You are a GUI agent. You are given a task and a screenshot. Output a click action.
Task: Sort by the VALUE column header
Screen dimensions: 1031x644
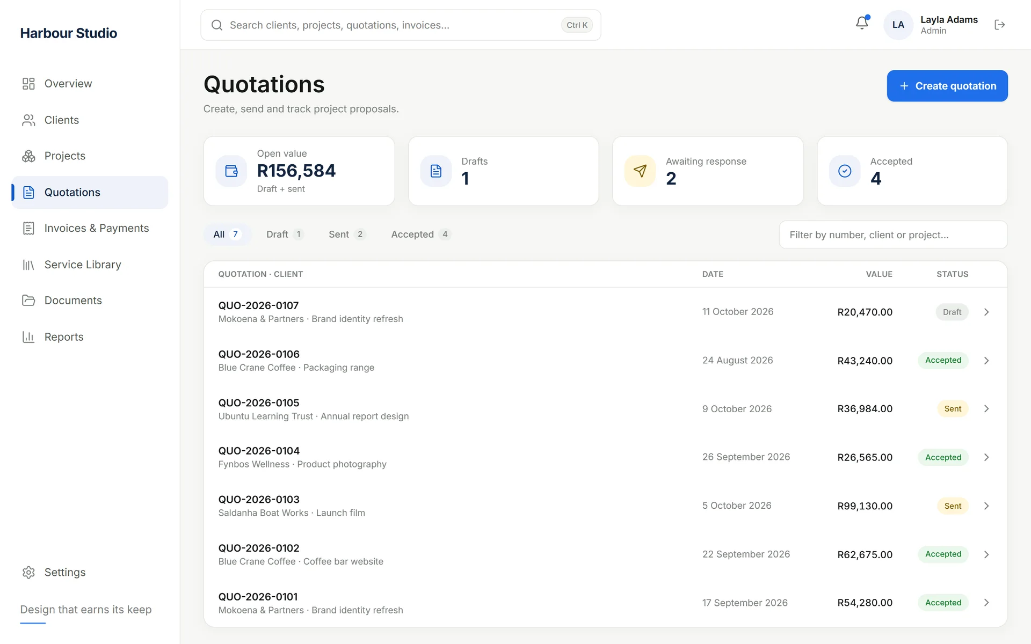click(879, 274)
